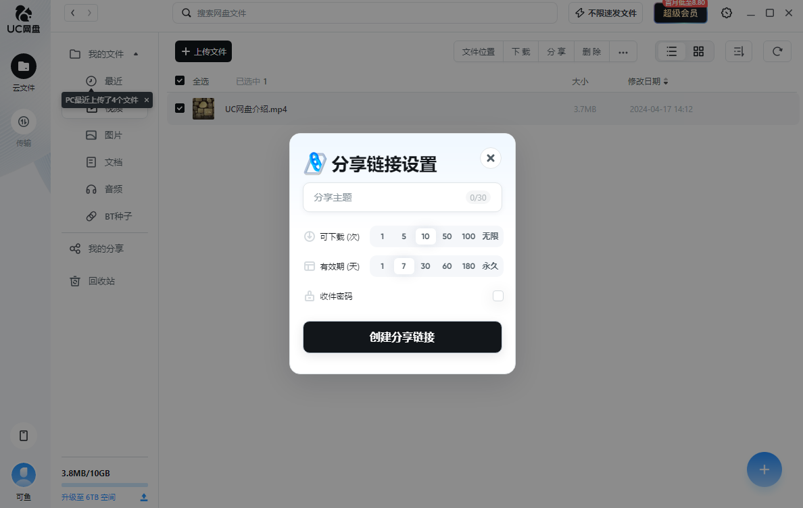The width and height of the screenshot is (803, 508).
Task: Open the 可鱼 user avatar
Action: 24,475
